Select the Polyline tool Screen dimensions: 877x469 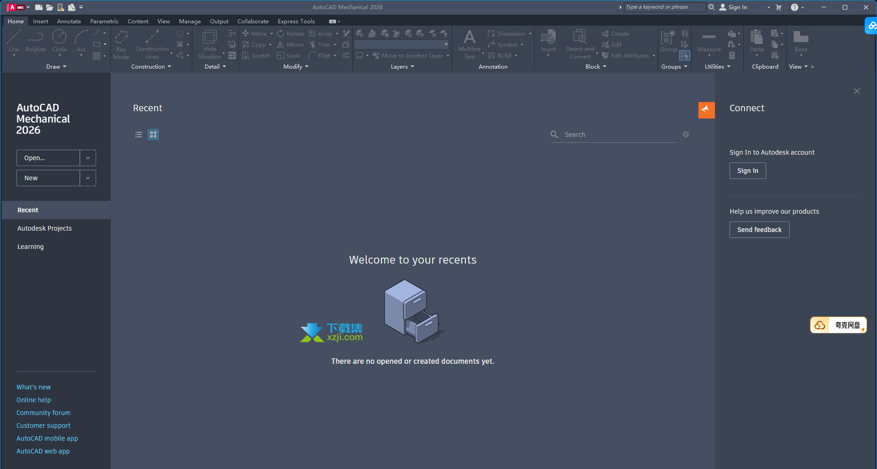pos(35,41)
